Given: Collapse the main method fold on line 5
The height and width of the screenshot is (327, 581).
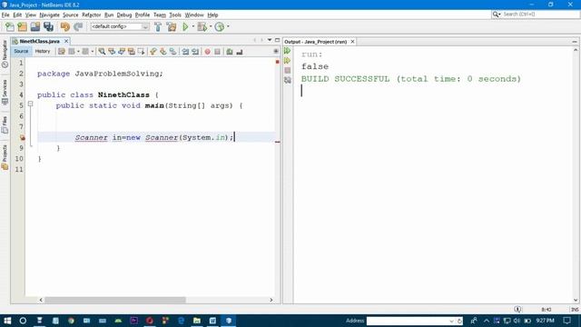Looking at the screenshot, I should click(x=31, y=104).
